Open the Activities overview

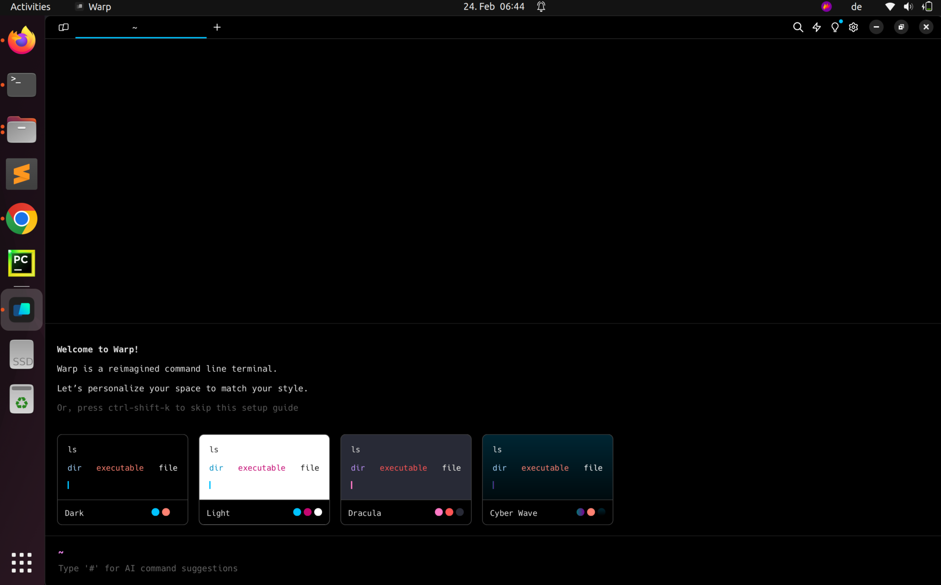30,6
